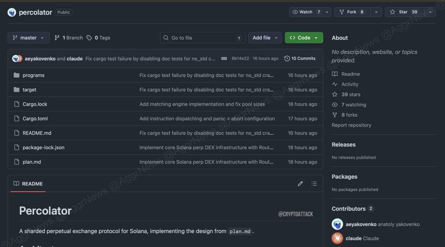
Task: Star the percolator repository
Action: tap(403, 12)
